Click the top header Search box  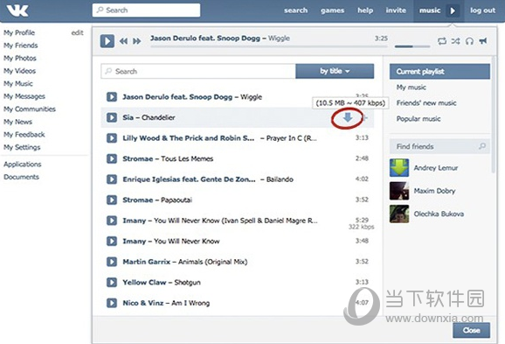click(146, 11)
